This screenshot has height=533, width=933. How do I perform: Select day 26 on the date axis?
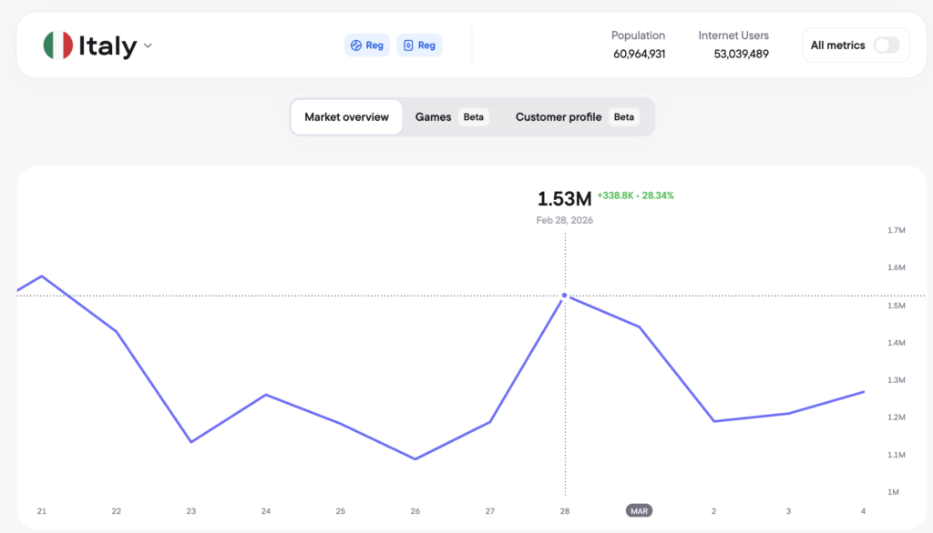pyautogui.click(x=415, y=511)
